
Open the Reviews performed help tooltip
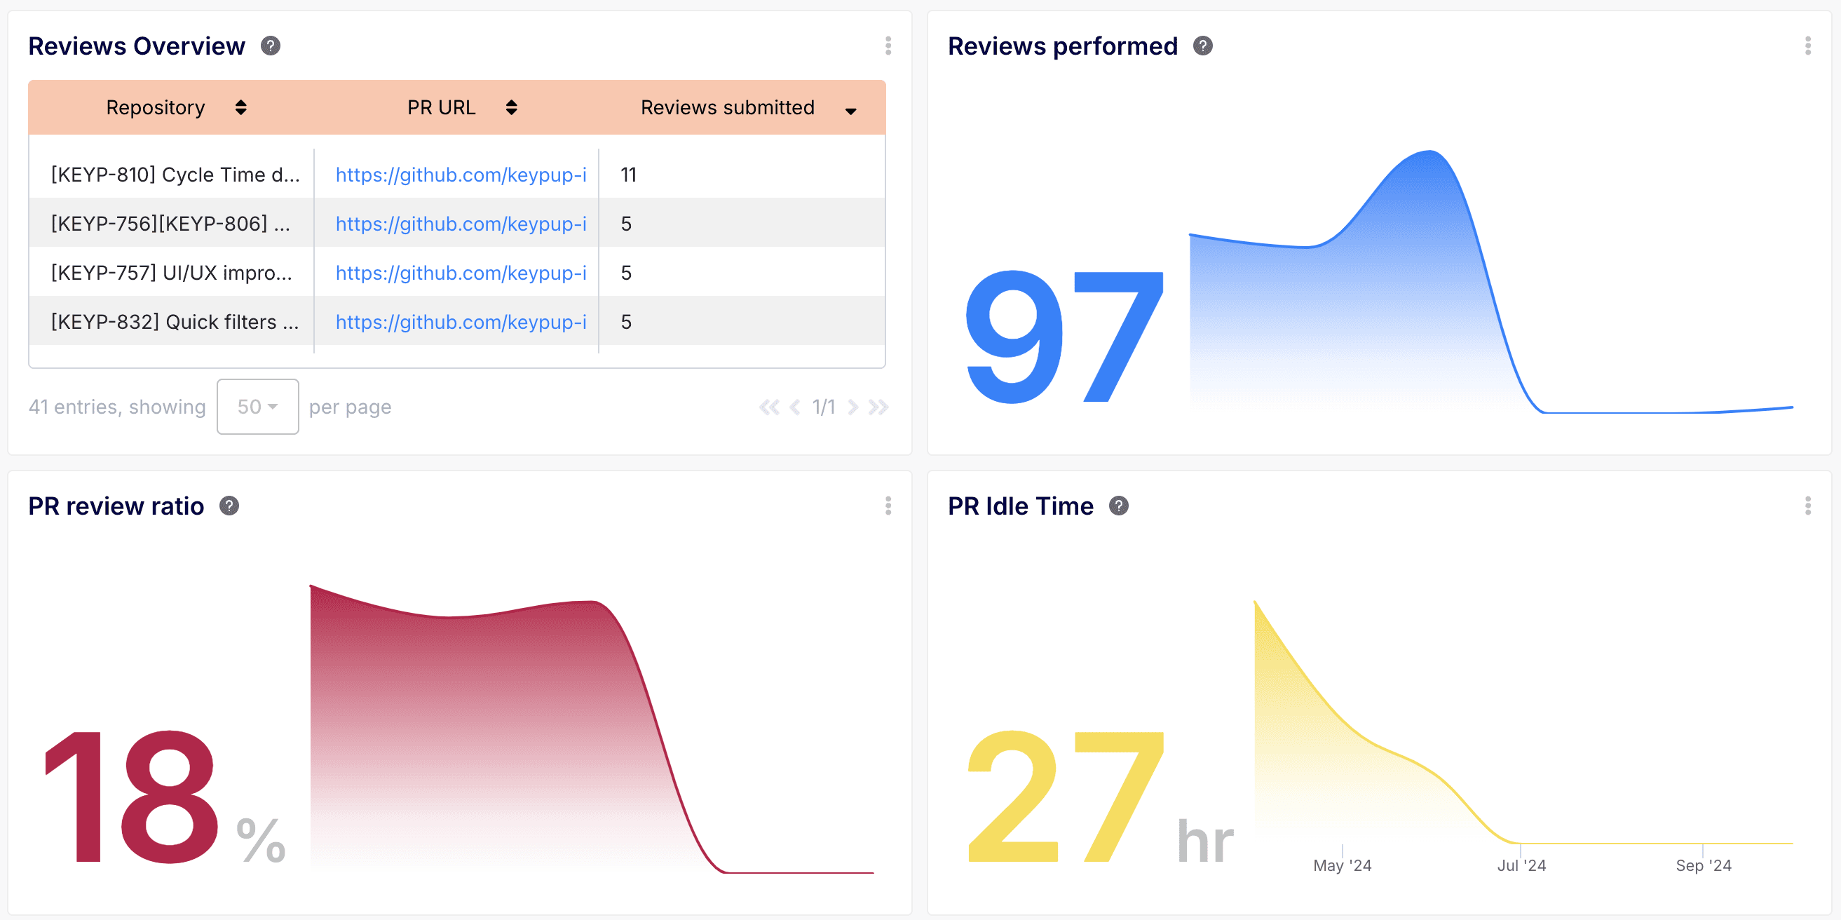click(x=1203, y=45)
